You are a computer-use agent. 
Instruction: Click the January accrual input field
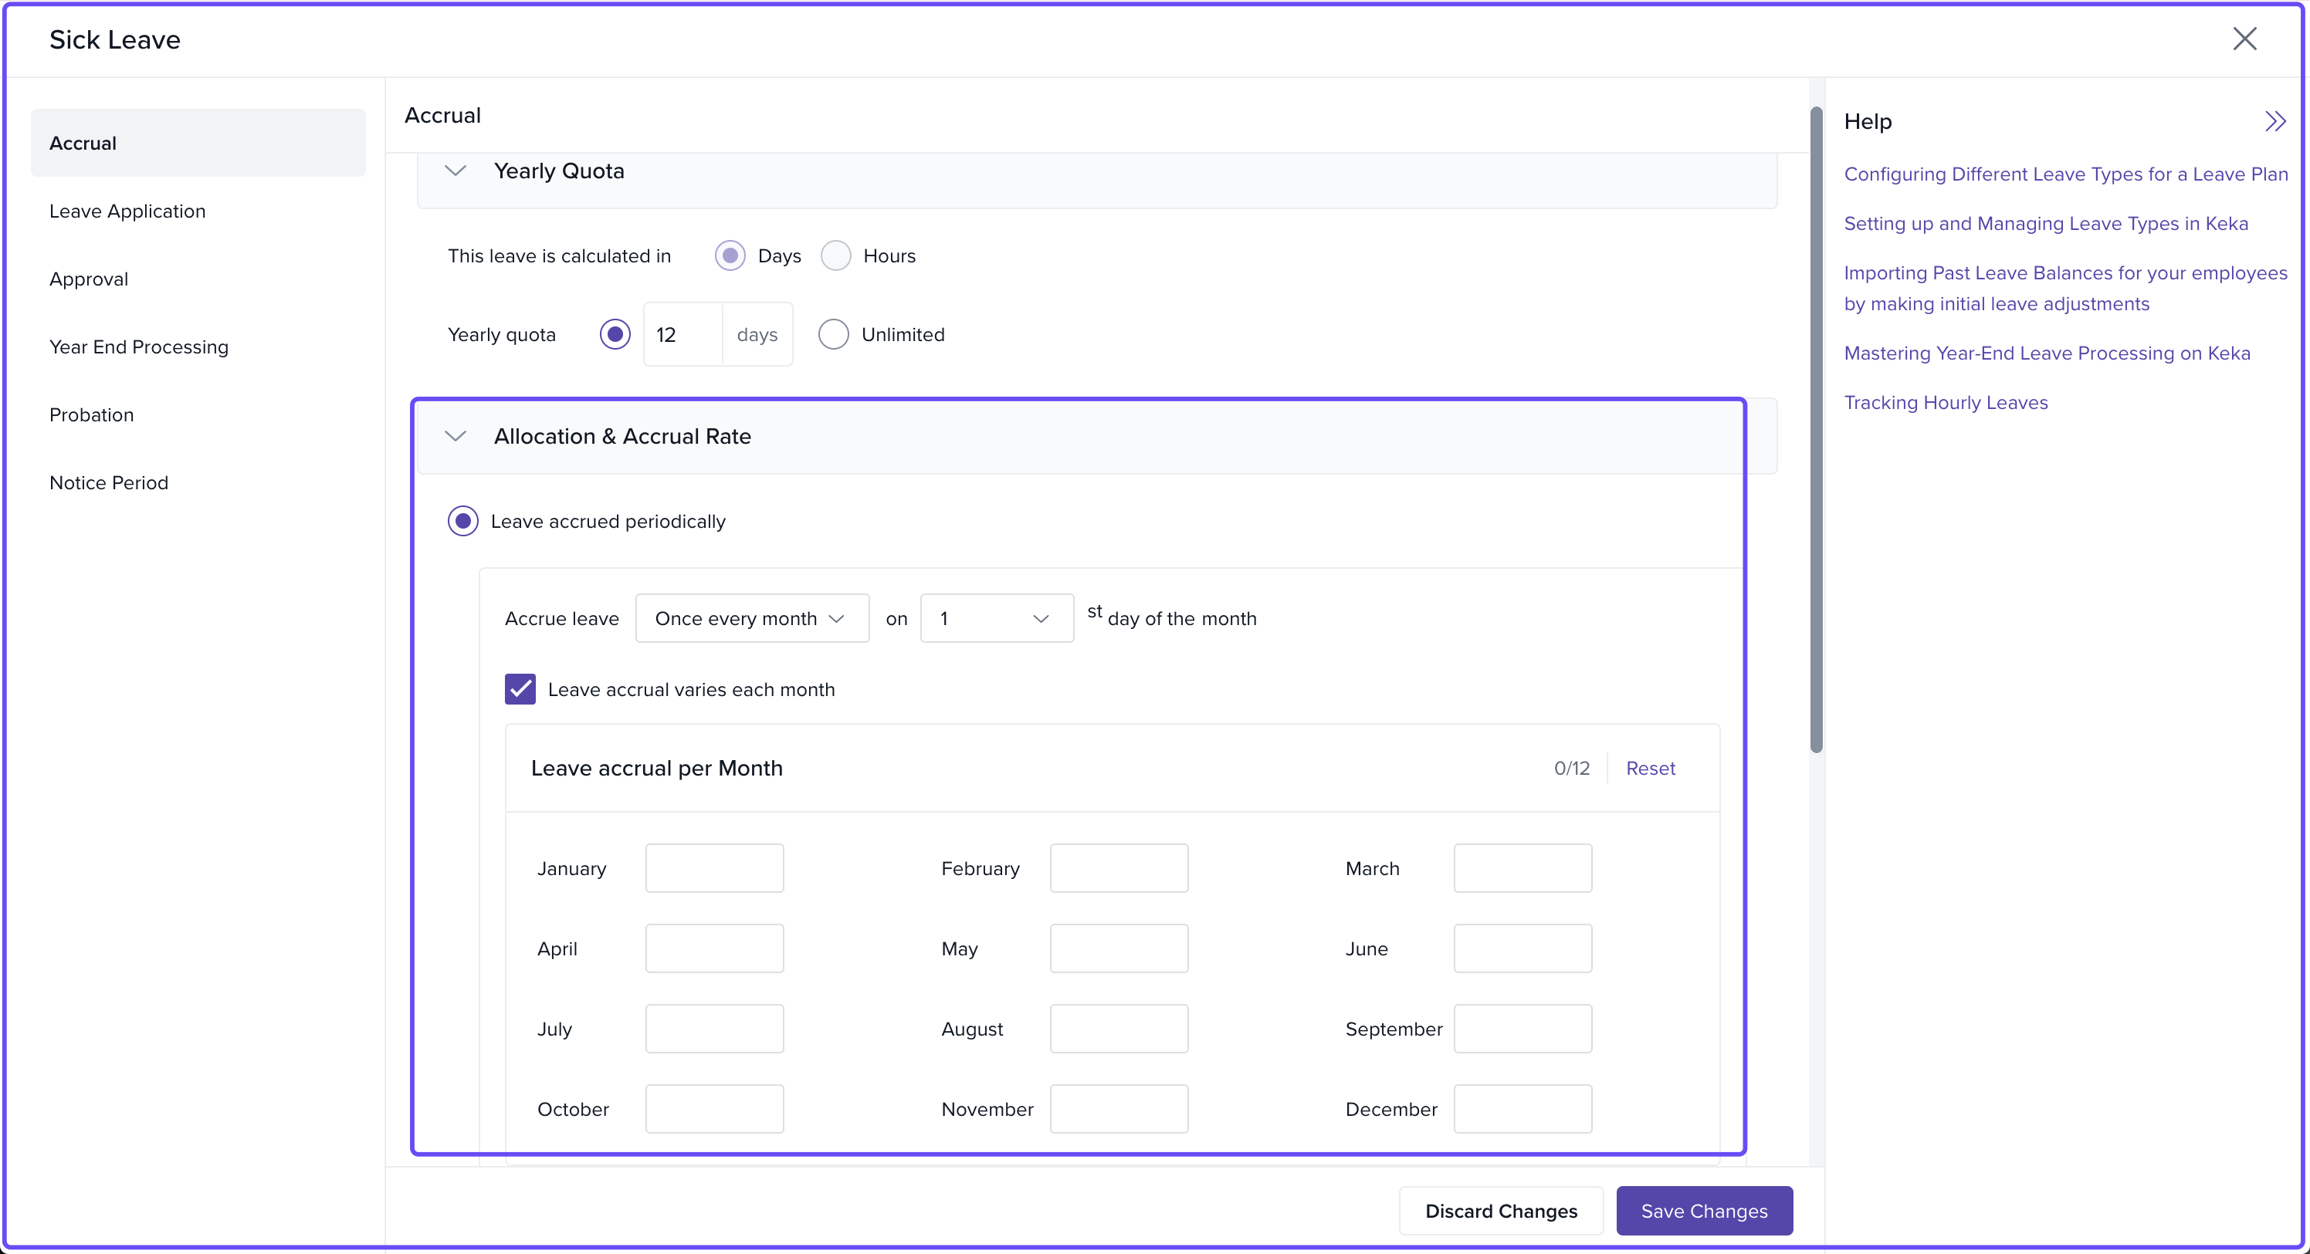point(714,867)
